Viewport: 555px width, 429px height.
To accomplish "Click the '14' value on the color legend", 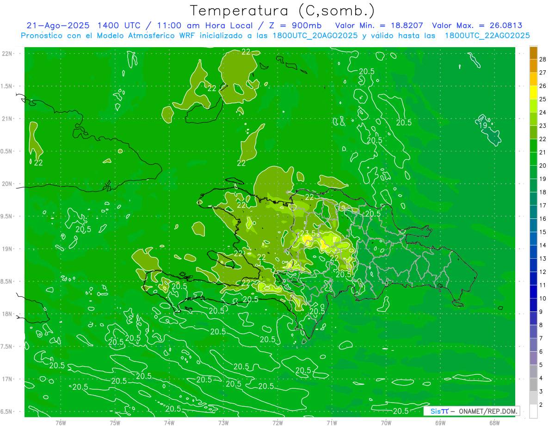I will point(543,245).
